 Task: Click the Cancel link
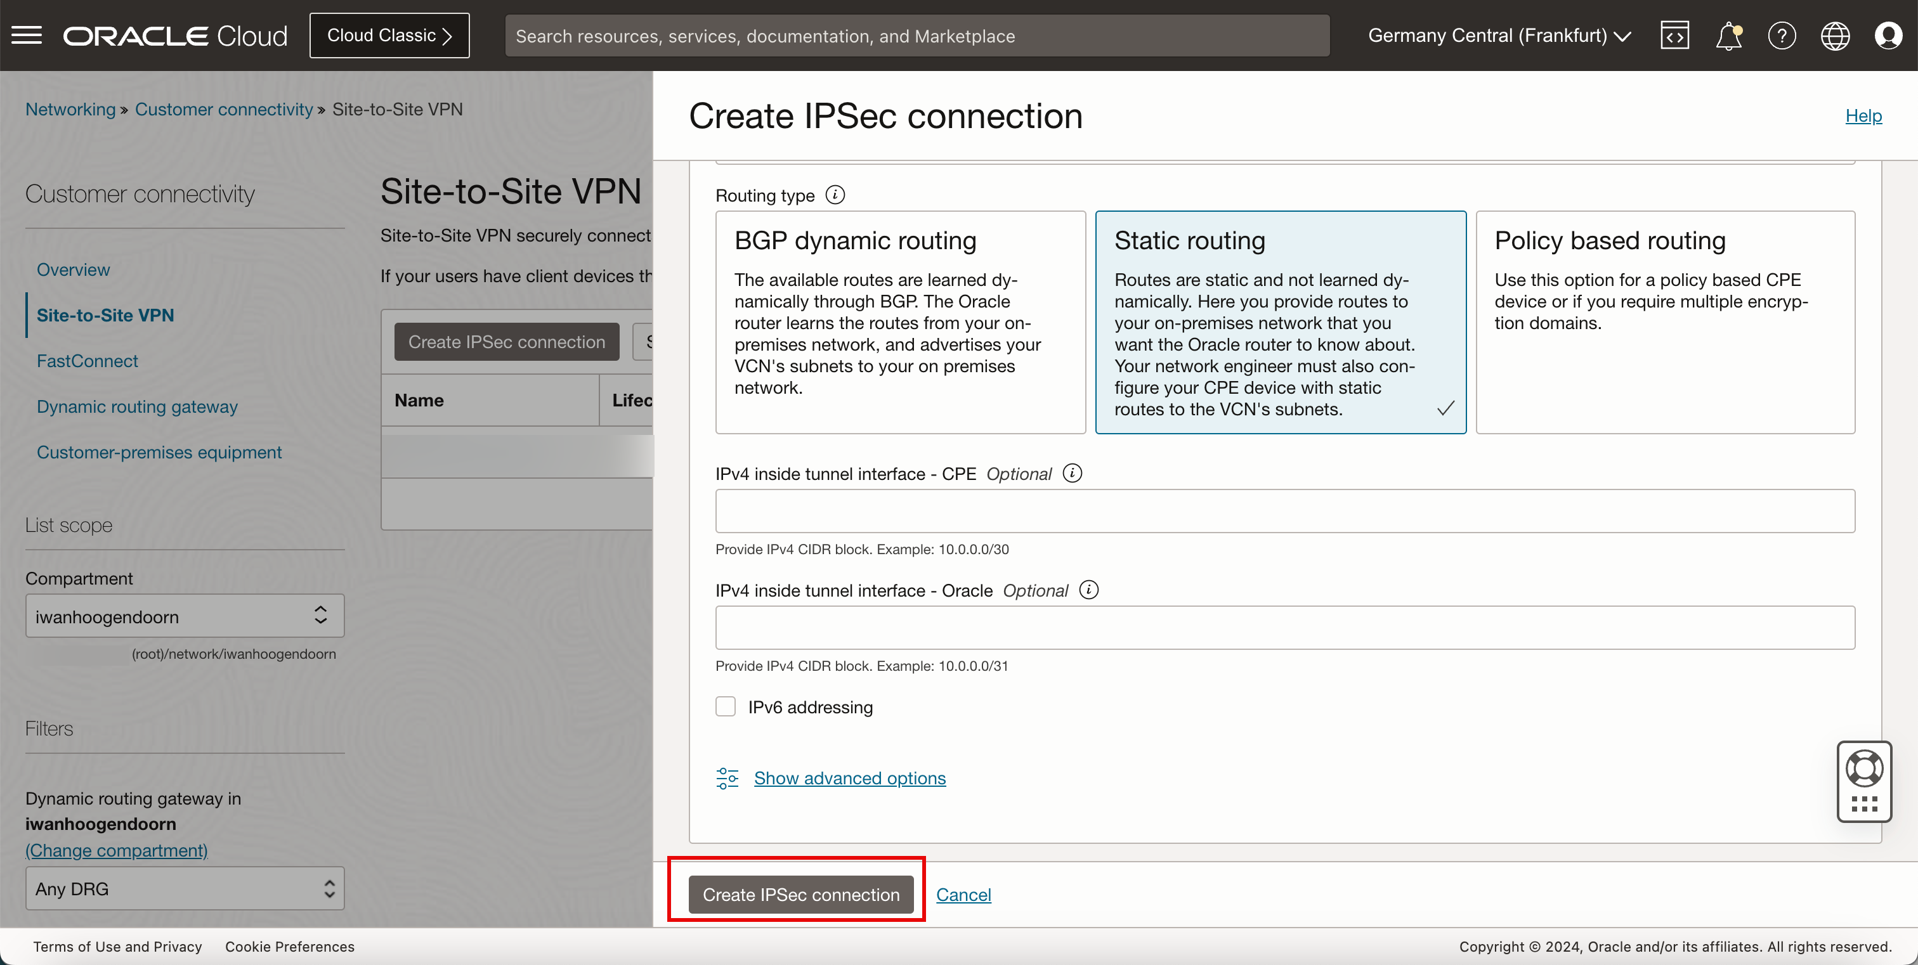pos(964,893)
